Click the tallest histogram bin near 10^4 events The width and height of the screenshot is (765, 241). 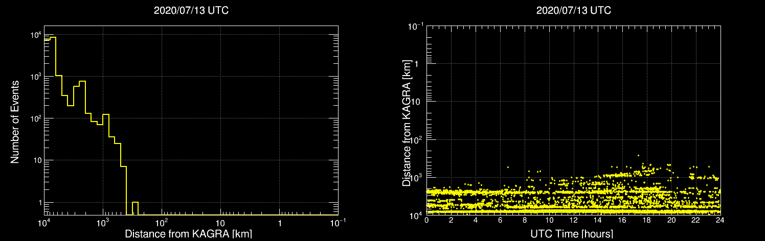click(53, 126)
